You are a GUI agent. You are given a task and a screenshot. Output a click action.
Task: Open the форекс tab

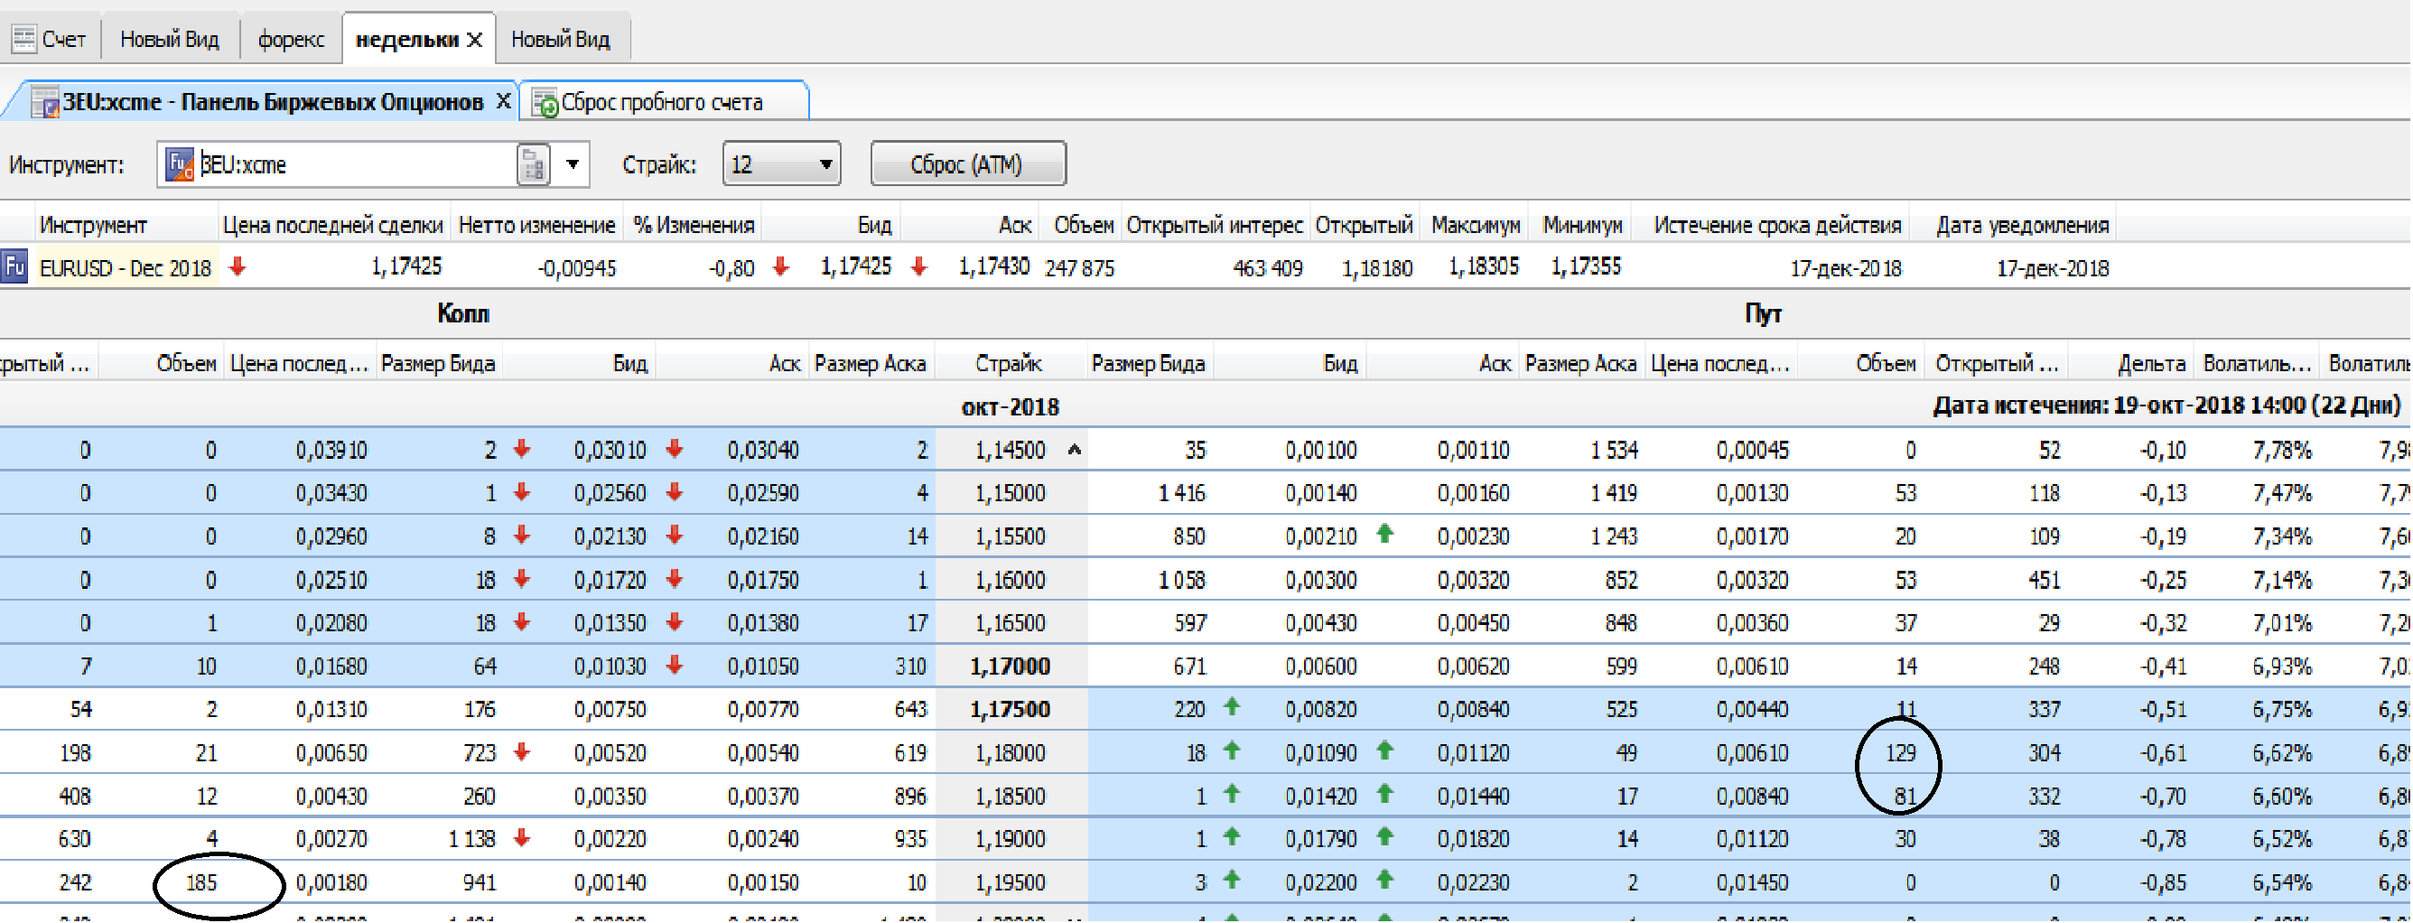pyautogui.click(x=291, y=39)
